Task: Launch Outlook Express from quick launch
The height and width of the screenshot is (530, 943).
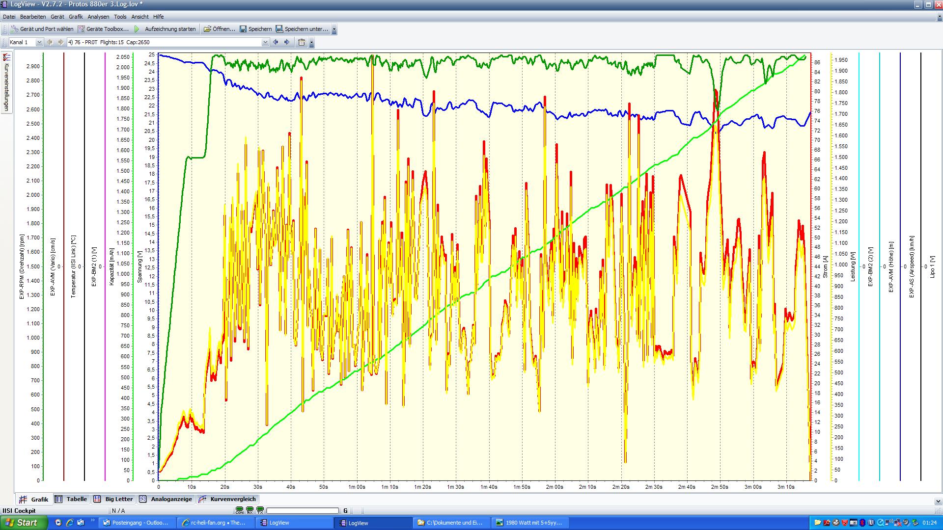Action: (x=81, y=523)
